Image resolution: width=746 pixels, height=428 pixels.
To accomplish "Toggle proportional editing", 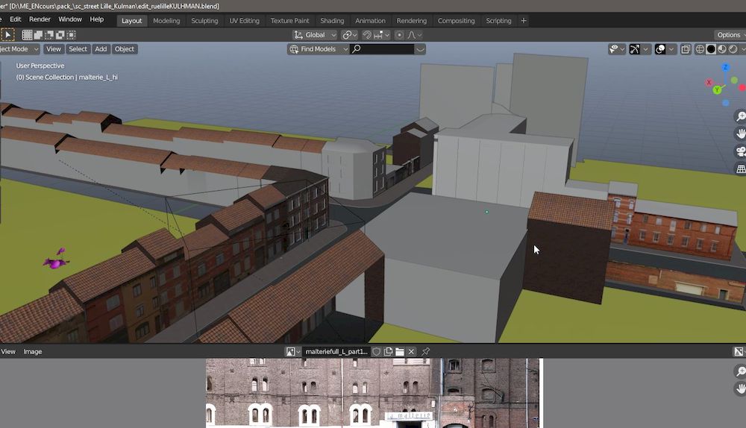I will tap(400, 35).
